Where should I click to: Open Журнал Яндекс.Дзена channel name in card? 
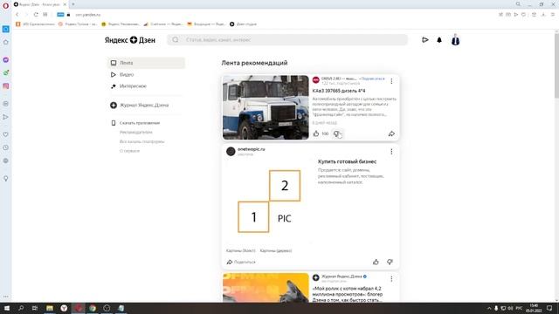tap(342, 276)
